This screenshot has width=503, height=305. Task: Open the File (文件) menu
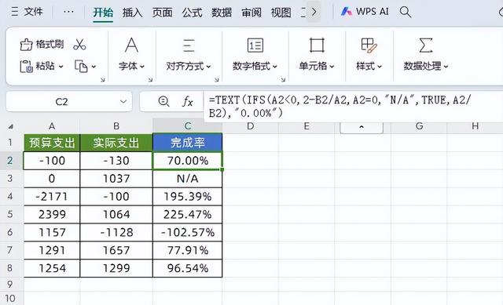coord(27,12)
